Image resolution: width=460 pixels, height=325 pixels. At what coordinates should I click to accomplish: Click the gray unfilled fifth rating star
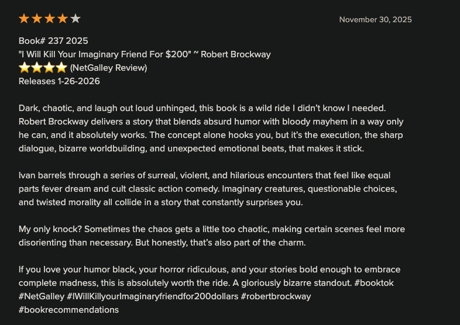(x=75, y=19)
